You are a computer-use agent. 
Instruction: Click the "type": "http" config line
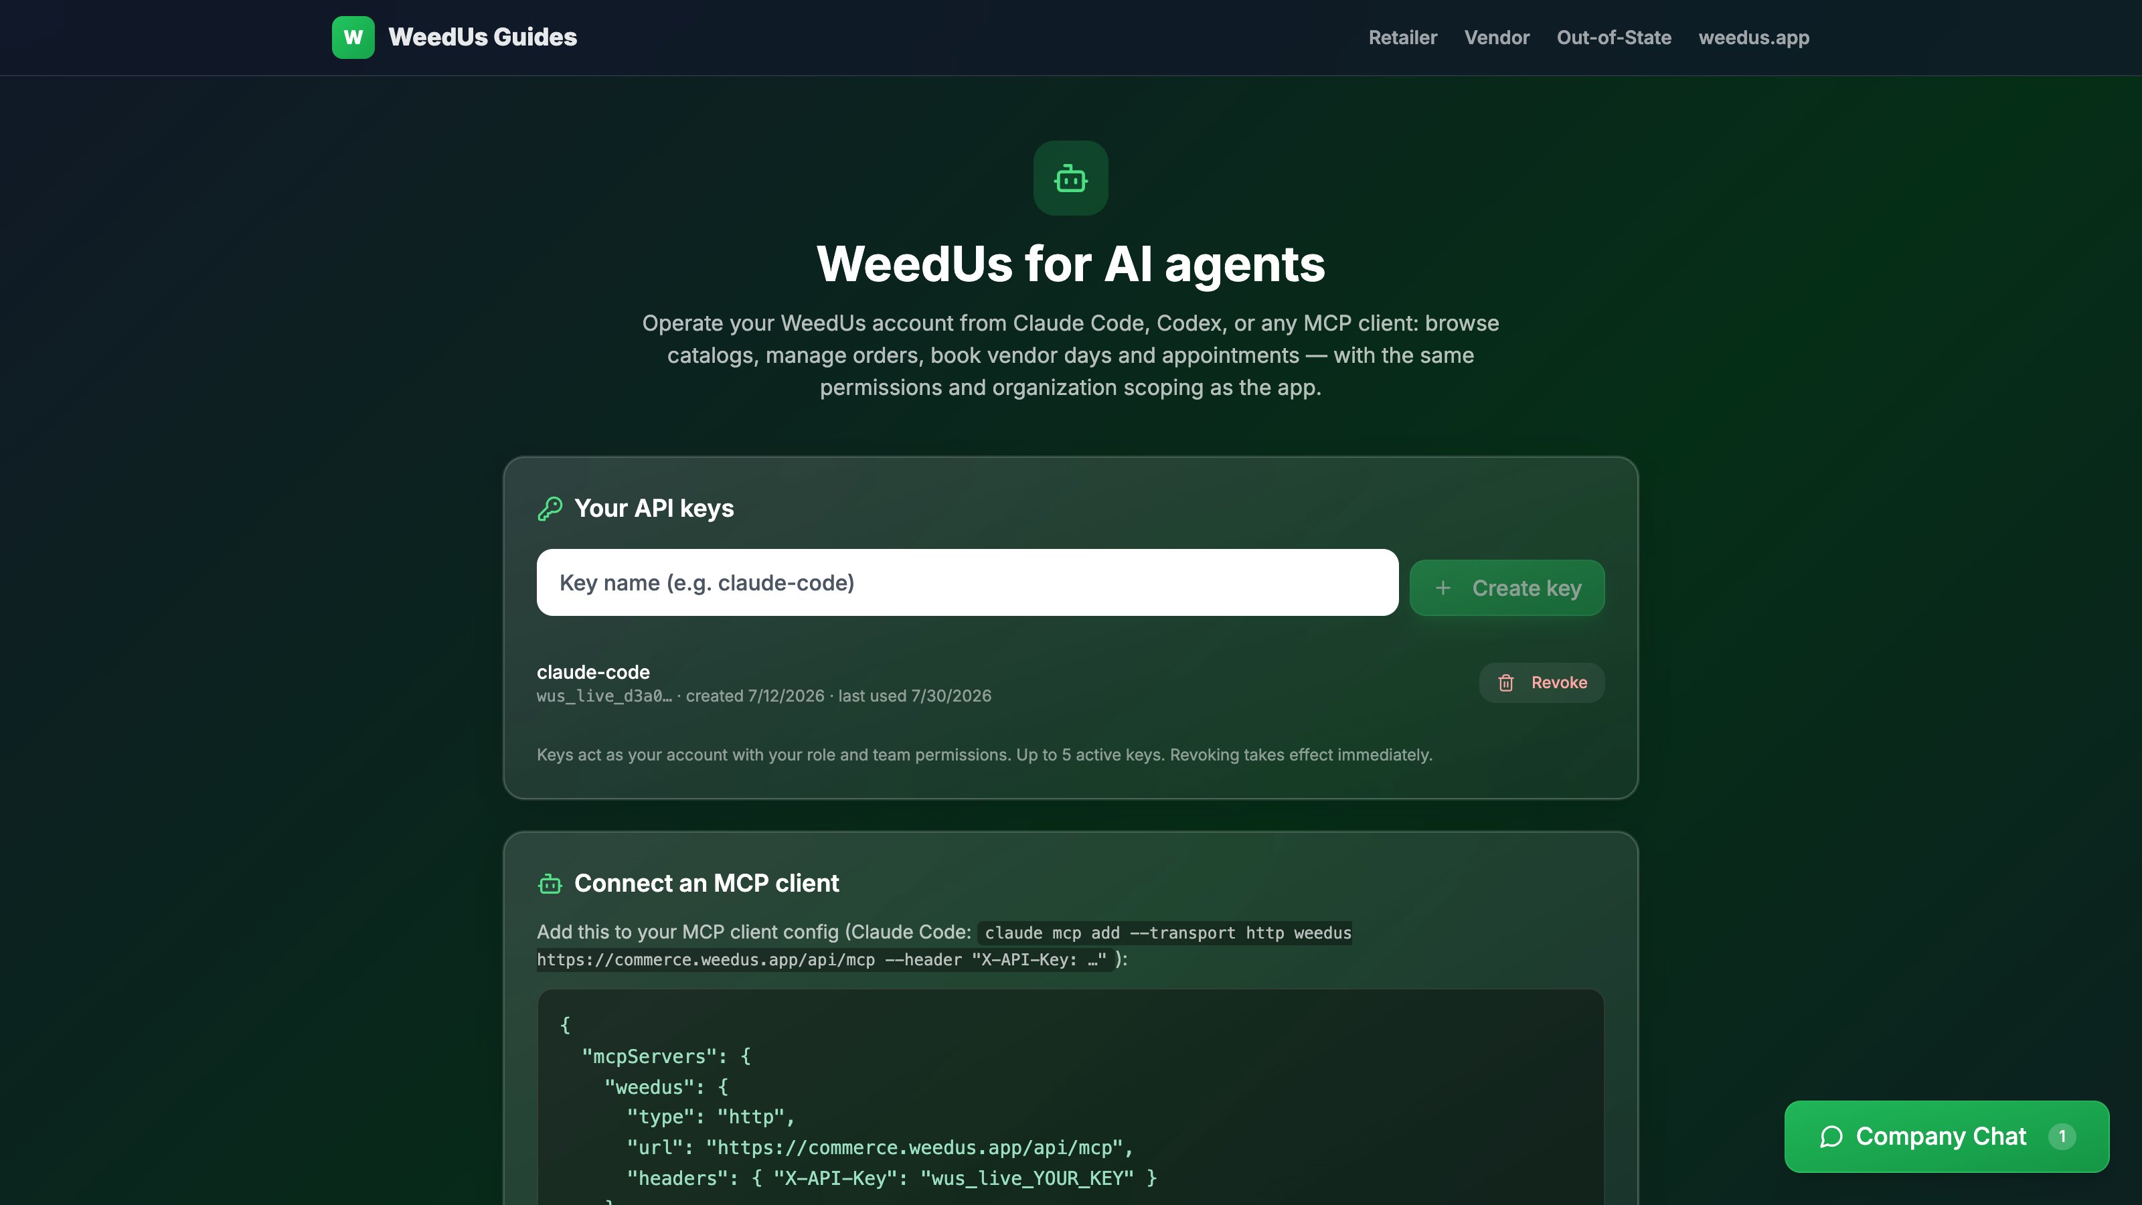coord(711,1117)
